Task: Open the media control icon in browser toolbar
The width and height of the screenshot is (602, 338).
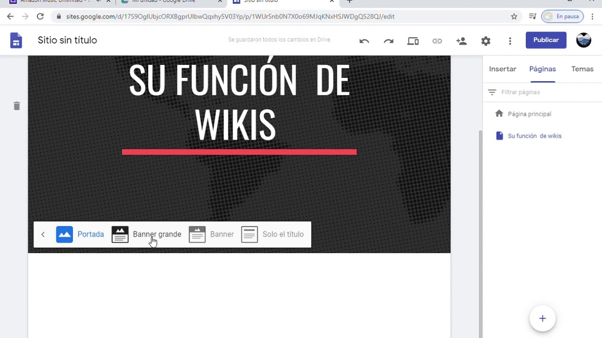Action: tap(532, 16)
